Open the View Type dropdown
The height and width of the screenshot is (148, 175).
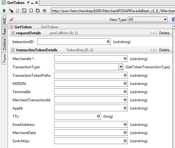(148, 19)
